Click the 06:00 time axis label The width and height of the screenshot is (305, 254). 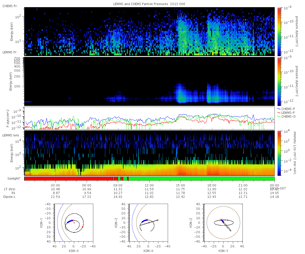(87, 185)
